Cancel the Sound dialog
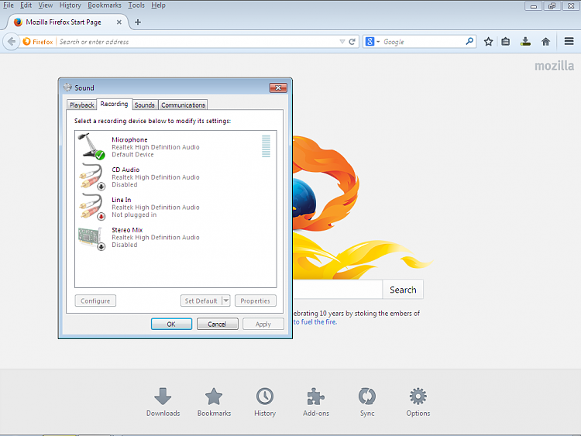This screenshot has height=436, width=581. click(218, 324)
